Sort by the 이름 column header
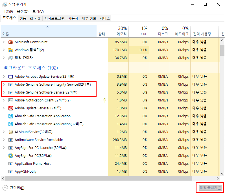Screen dimensions: 225x195 click(49, 31)
